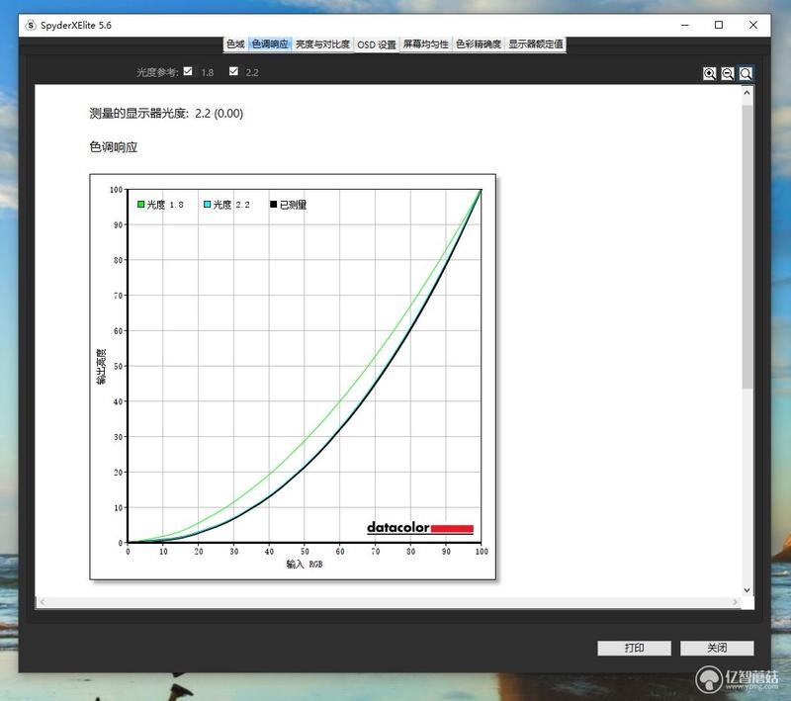Open the 亮度与对比度 tab
Image resolution: width=791 pixels, height=701 pixels.
point(322,44)
